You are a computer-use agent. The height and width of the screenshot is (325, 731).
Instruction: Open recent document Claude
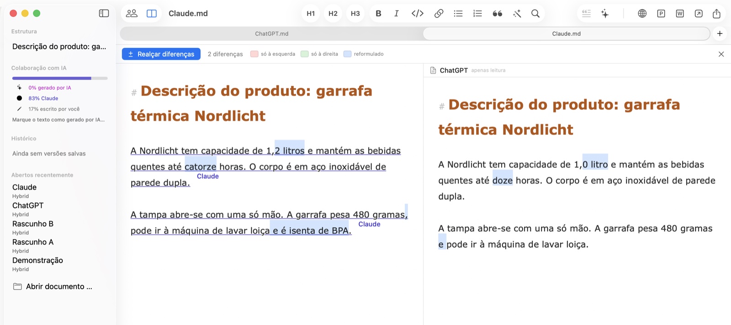(x=24, y=187)
